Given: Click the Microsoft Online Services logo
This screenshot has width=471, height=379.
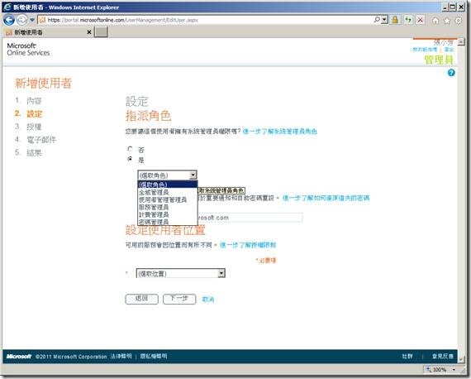Looking at the screenshot, I should [28, 50].
